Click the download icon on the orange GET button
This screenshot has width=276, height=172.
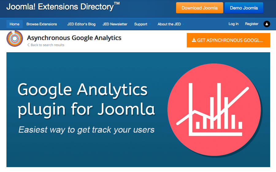coord(194,40)
